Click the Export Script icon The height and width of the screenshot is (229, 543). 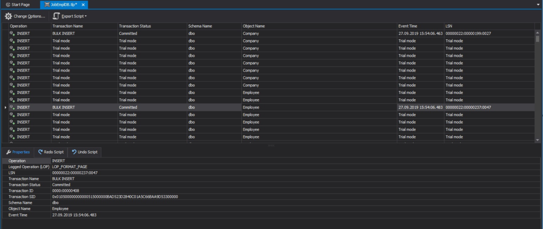(x=56, y=16)
